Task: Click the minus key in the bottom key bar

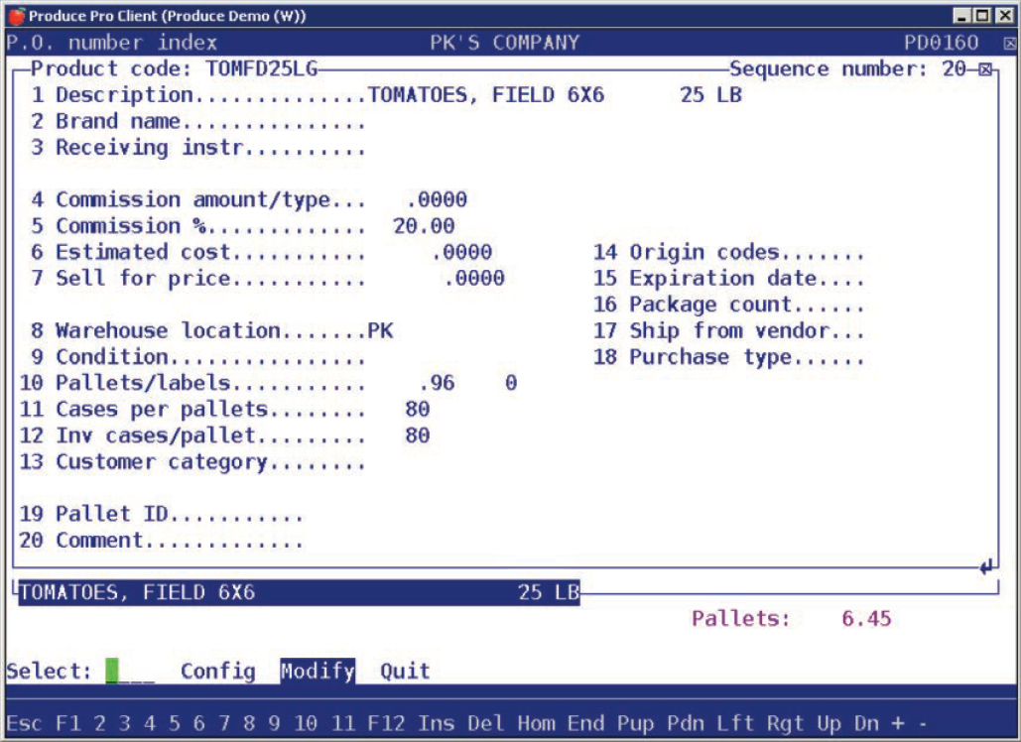Action: [x=924, y=723]
